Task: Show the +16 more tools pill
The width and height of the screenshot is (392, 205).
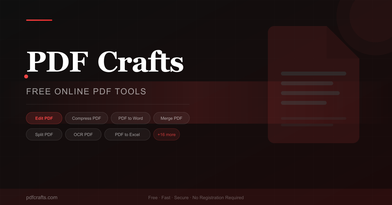Action: (x=167, y=134)
